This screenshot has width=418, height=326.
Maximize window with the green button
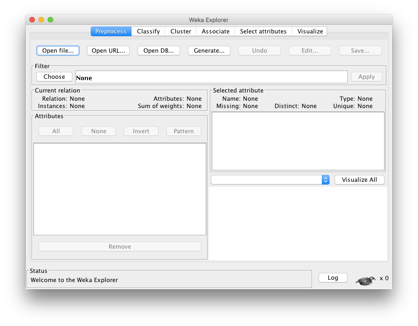50,20
